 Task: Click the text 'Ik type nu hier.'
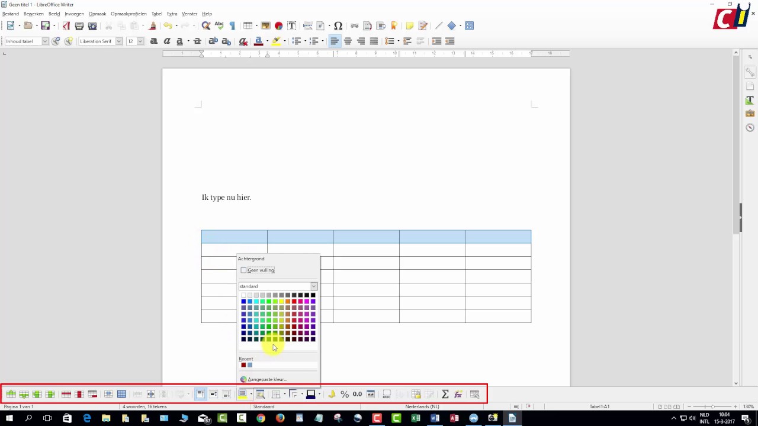coord(226,198)
